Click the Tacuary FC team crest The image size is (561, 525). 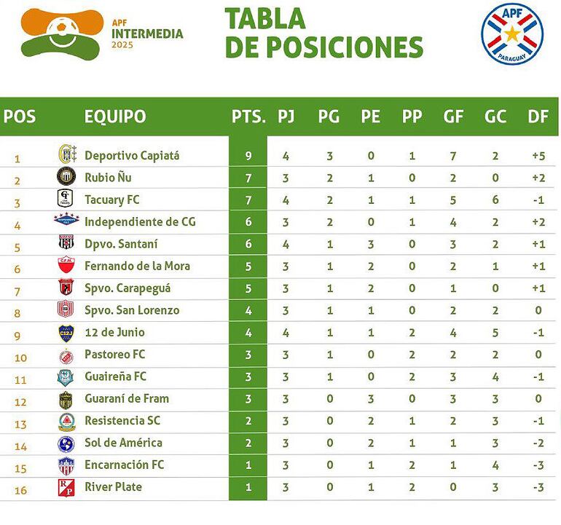[66, 199]
